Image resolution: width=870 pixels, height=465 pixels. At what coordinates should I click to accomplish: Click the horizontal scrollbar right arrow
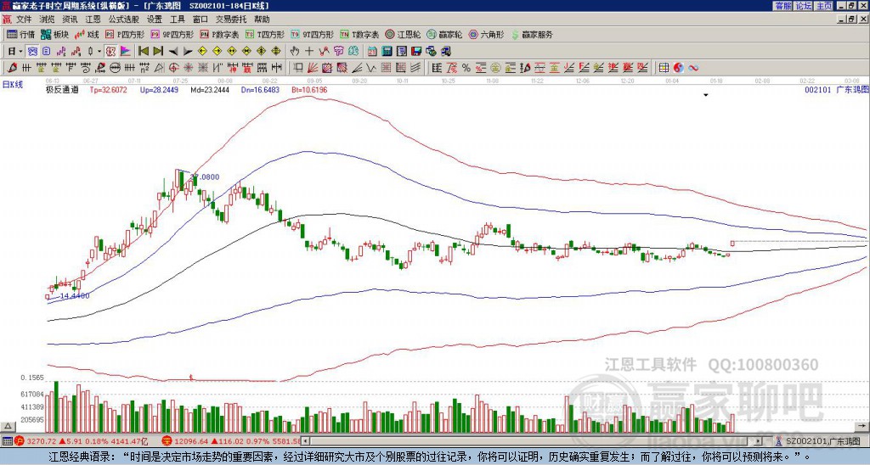tap(759, 441)
